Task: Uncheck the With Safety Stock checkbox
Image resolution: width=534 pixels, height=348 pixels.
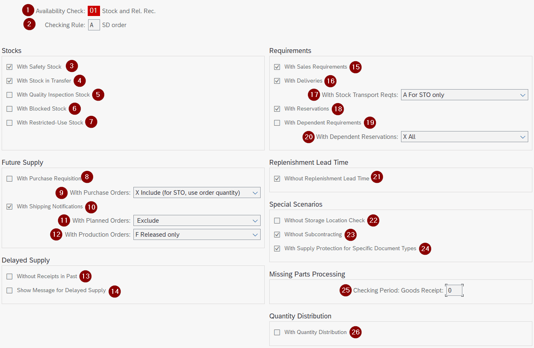Action: click(9, 67)
